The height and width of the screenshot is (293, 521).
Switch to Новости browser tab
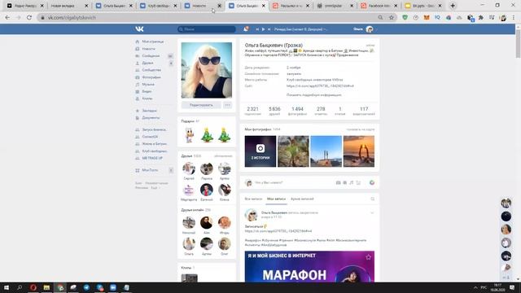(x=203, y=6)
